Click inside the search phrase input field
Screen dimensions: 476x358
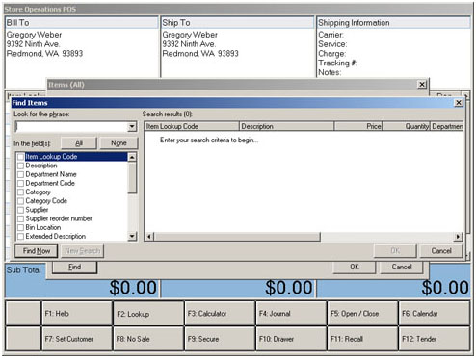tap(71, 127)
